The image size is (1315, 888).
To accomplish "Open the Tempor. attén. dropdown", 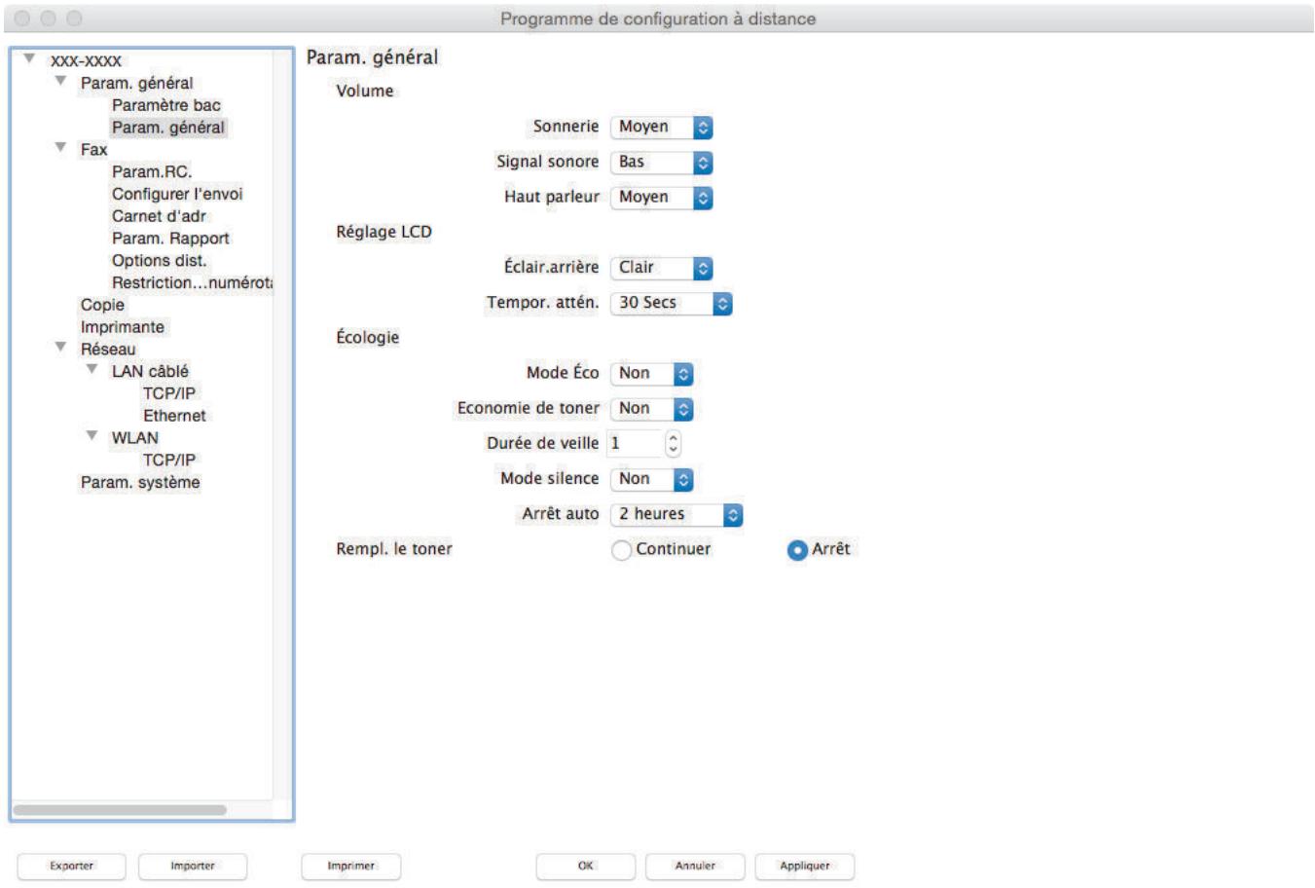I will pos(671,303).
